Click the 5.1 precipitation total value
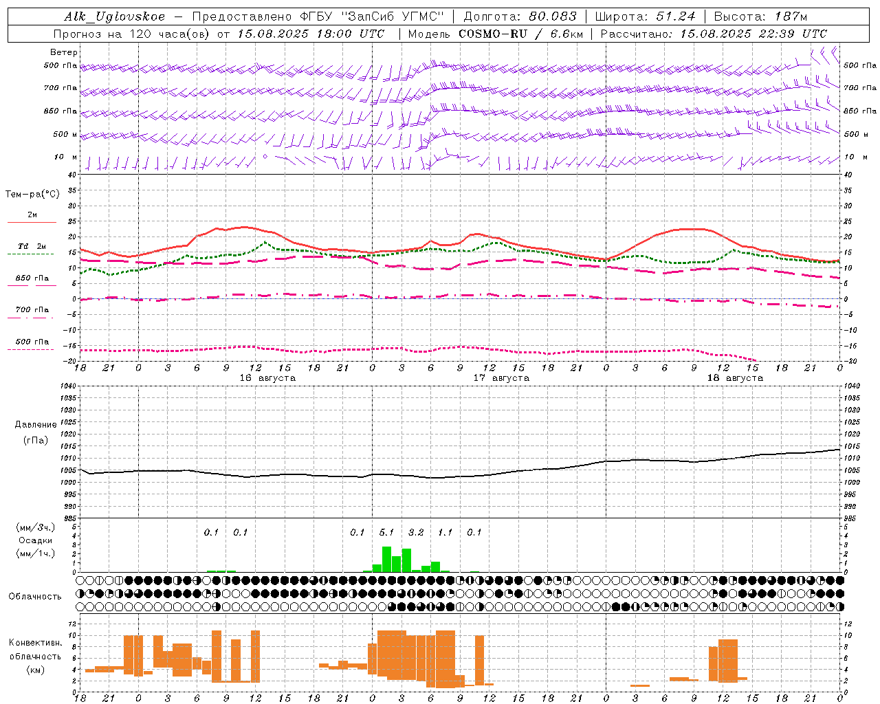 pos(386,532)
